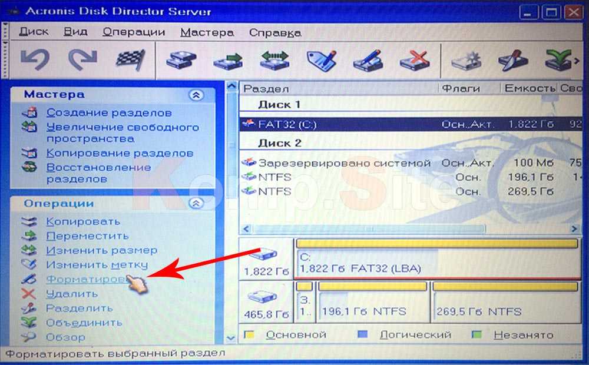
Task: Click icon beside Увеличение свободного пространства
Action: (x=29, y=127)
